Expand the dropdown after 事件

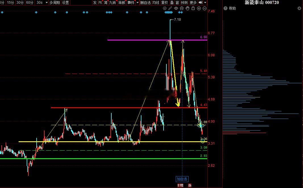137,3
